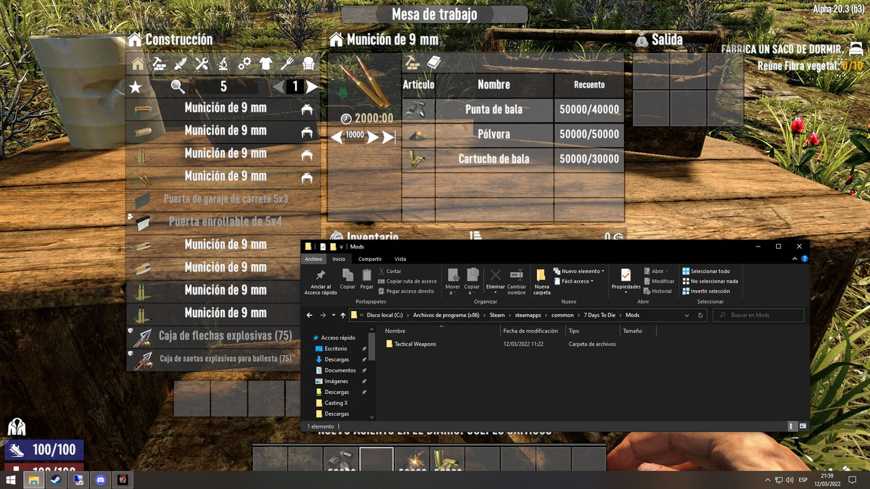870x489 pixels.
Task: Open the recent locations dropdown arrow
Action: point(333,315)
